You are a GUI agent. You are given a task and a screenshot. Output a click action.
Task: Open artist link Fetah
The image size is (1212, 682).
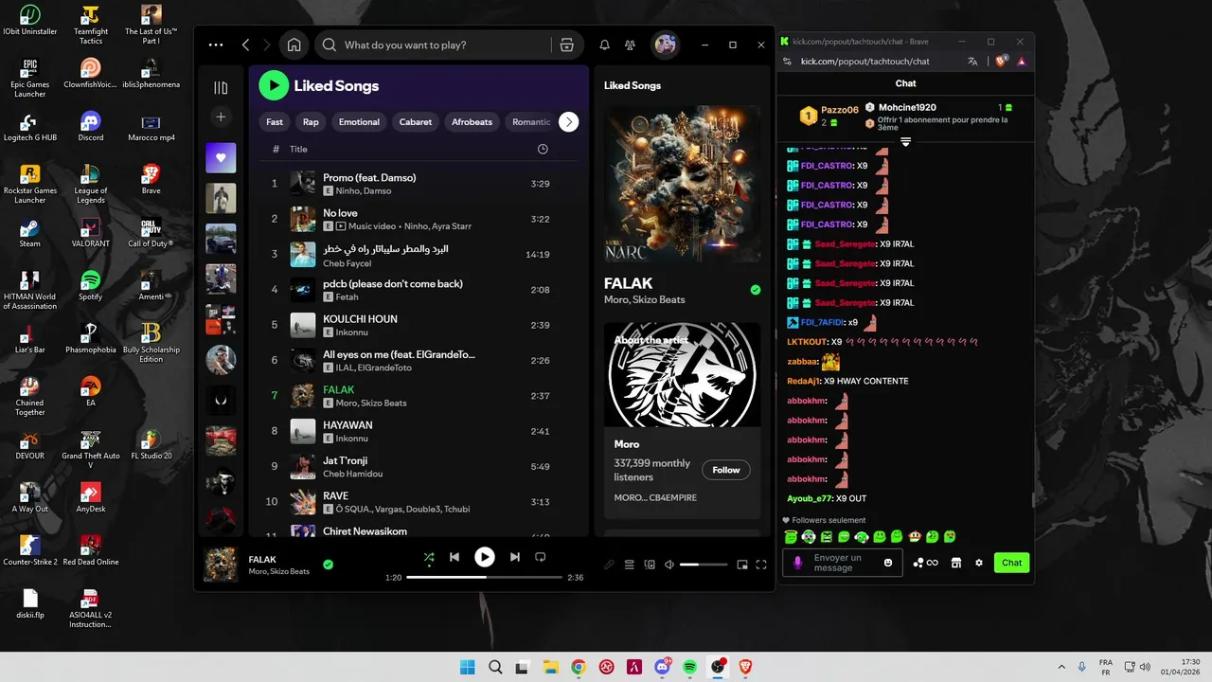point(347,297)
